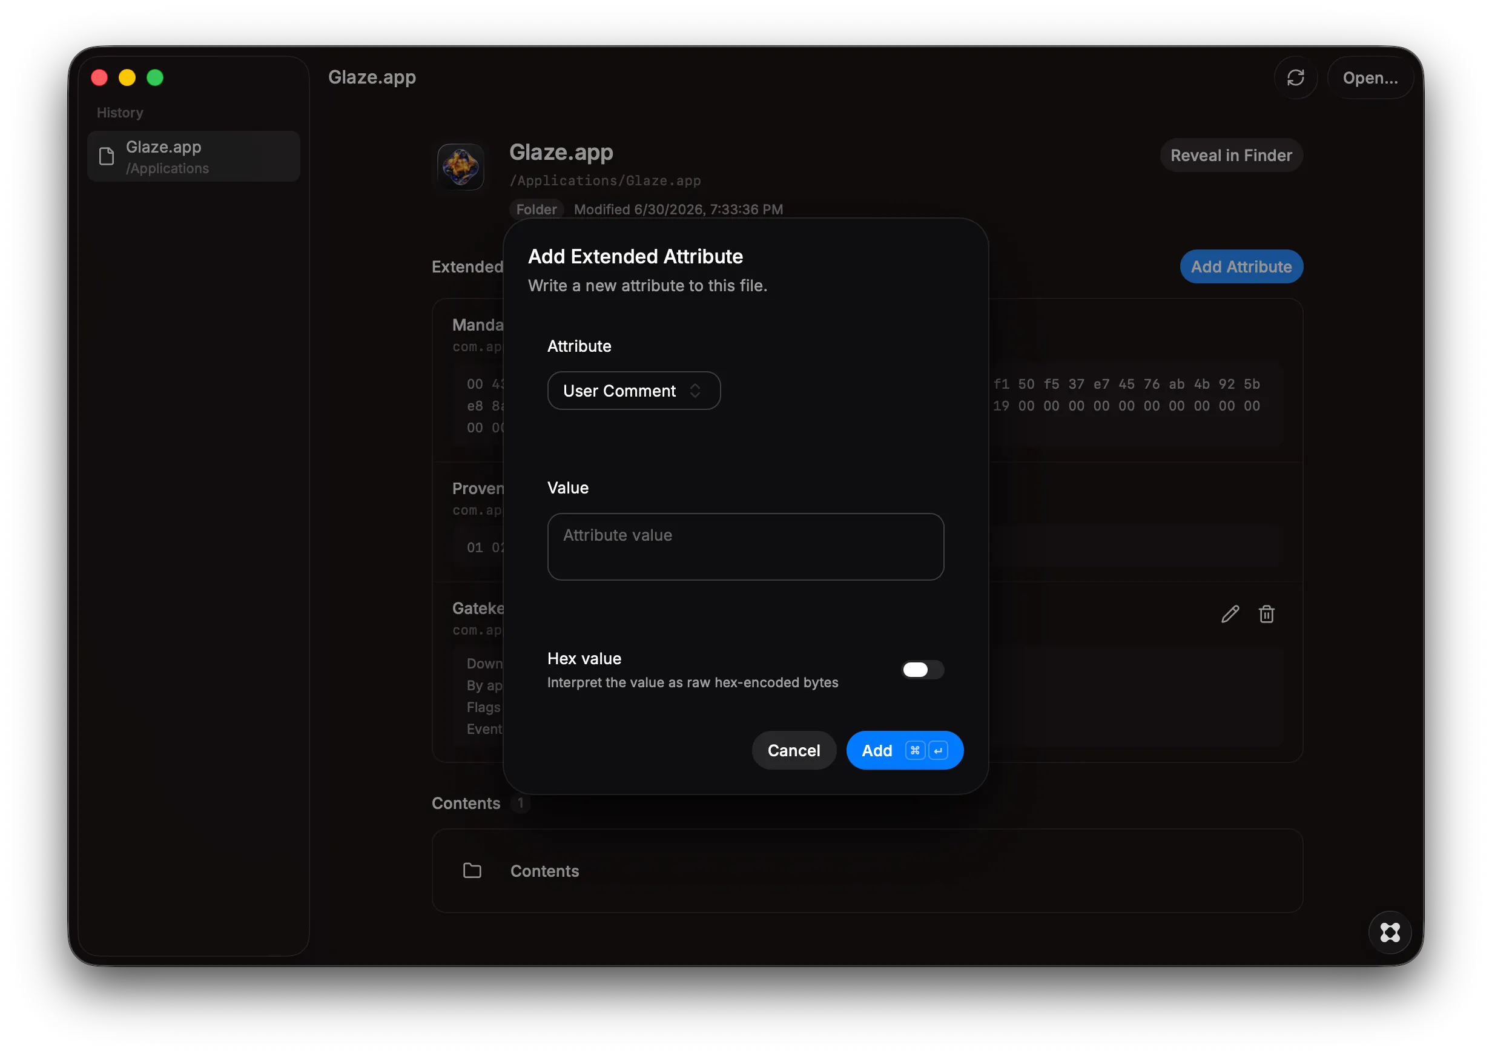Click the /Applications/Glaze.app path text
1492x1056 pixels.
[x=604, y=181]
